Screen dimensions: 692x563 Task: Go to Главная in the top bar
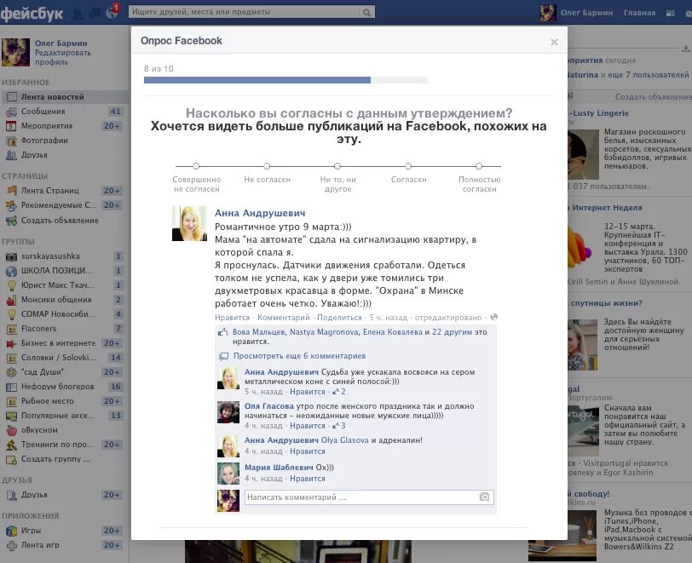[x=639, y=13]
